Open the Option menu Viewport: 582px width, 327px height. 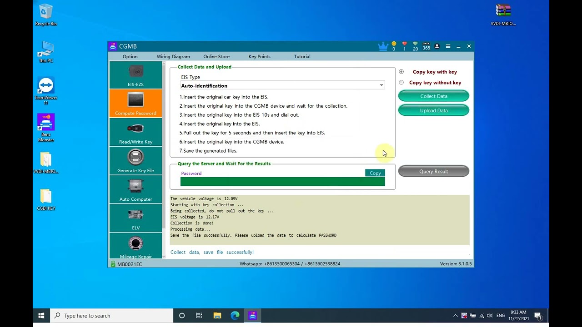[x=130, y=56]
